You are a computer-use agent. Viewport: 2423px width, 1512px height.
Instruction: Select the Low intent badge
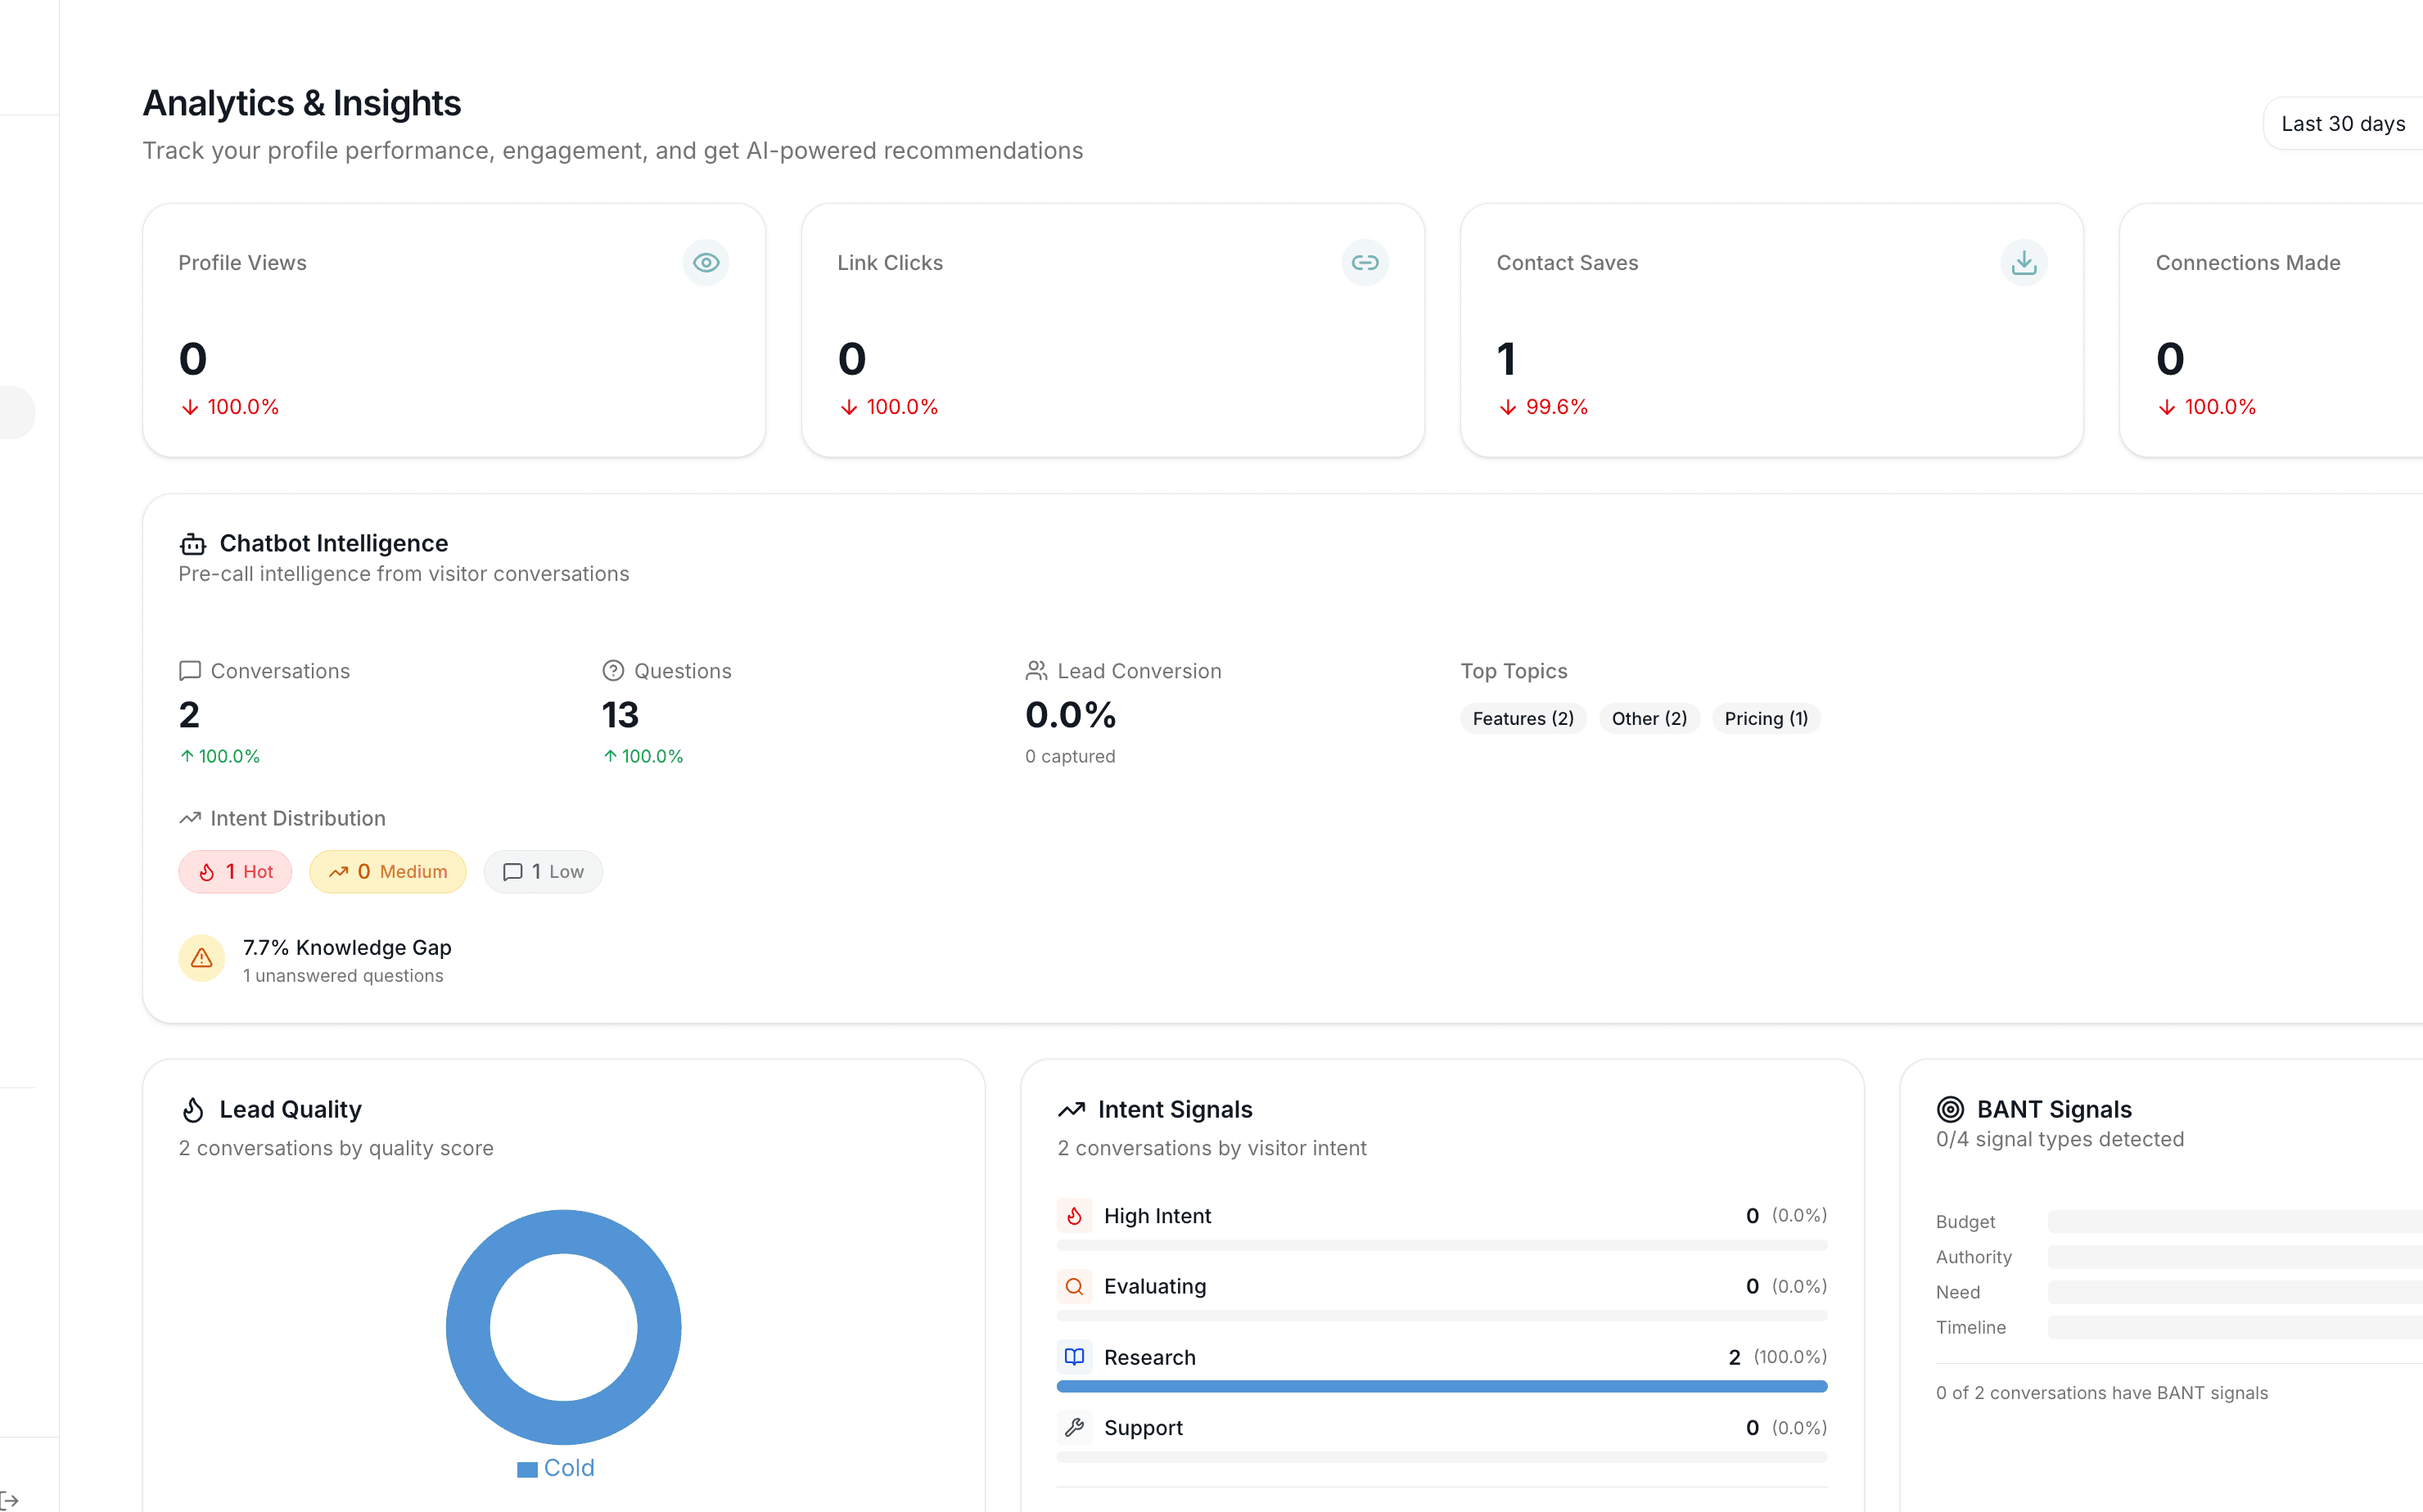544,872
